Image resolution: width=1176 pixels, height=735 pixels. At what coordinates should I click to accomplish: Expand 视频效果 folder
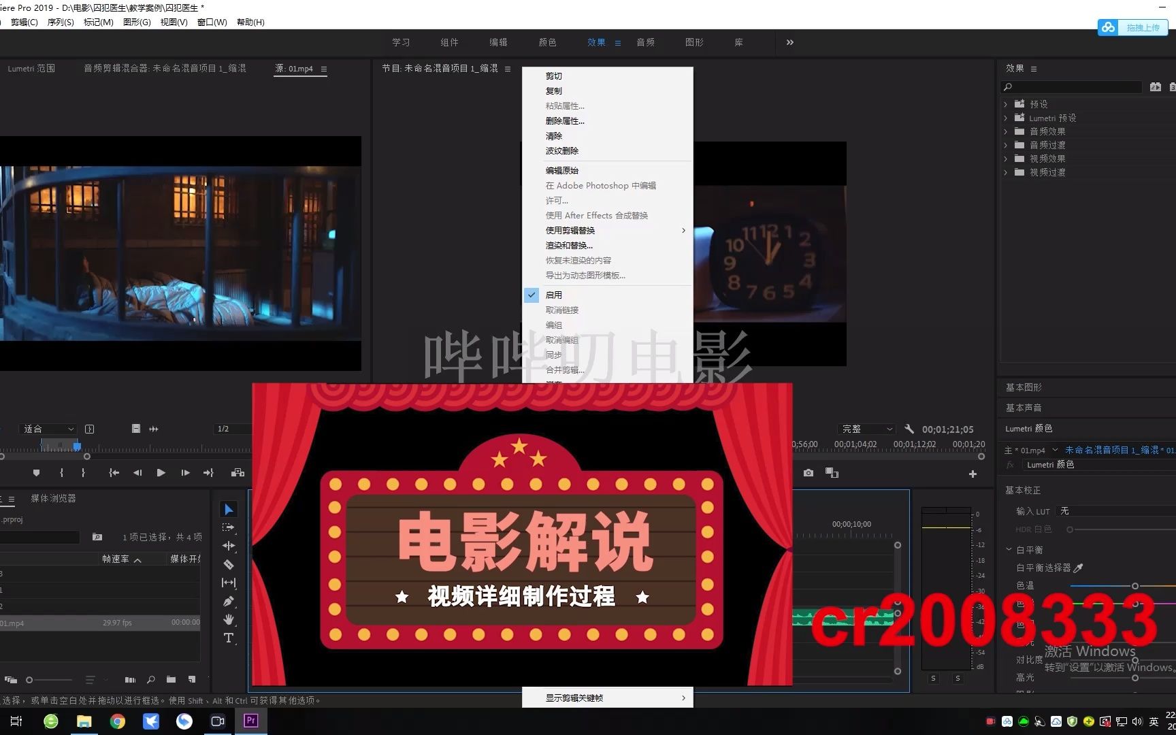tap(1005, 159)
